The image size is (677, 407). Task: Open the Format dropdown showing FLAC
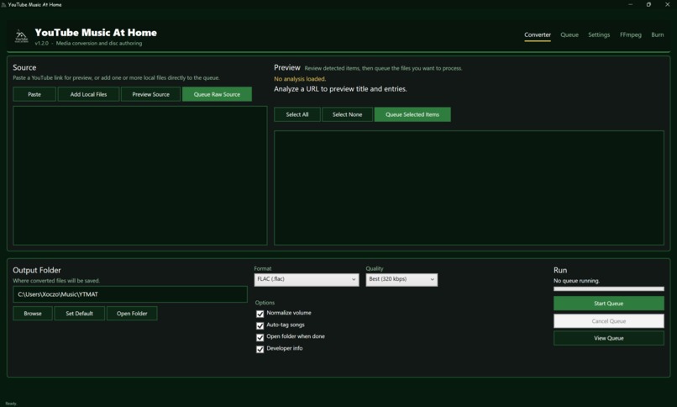pos(307,279)
